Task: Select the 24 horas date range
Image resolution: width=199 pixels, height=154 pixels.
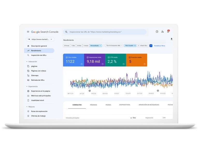Action: tap(67, 45)
